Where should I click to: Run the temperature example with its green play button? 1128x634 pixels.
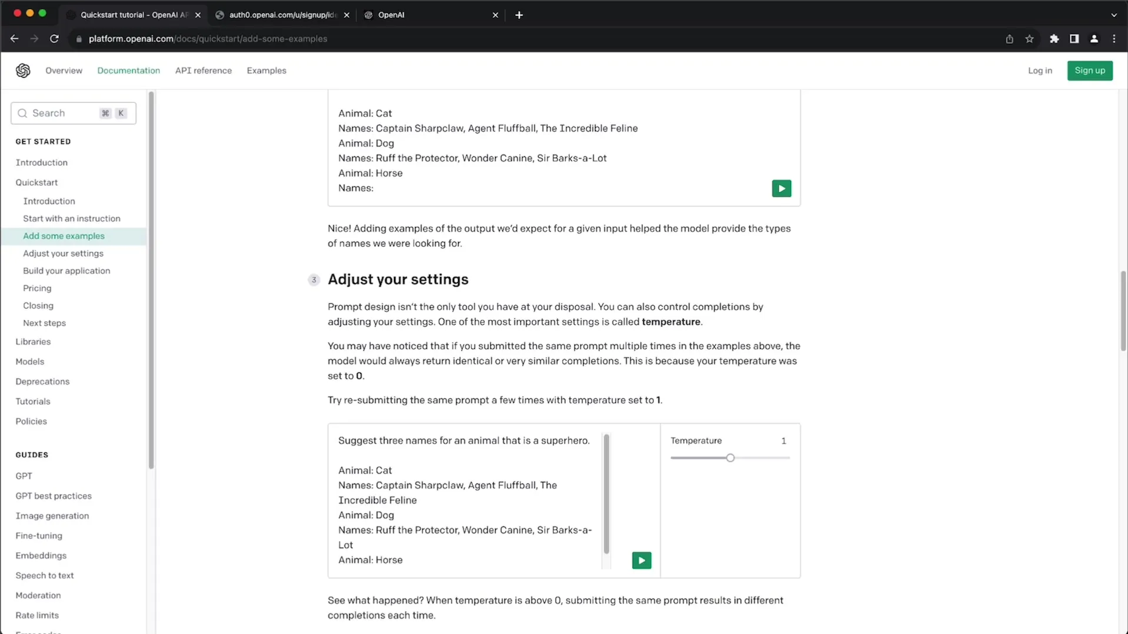(641, 560)
